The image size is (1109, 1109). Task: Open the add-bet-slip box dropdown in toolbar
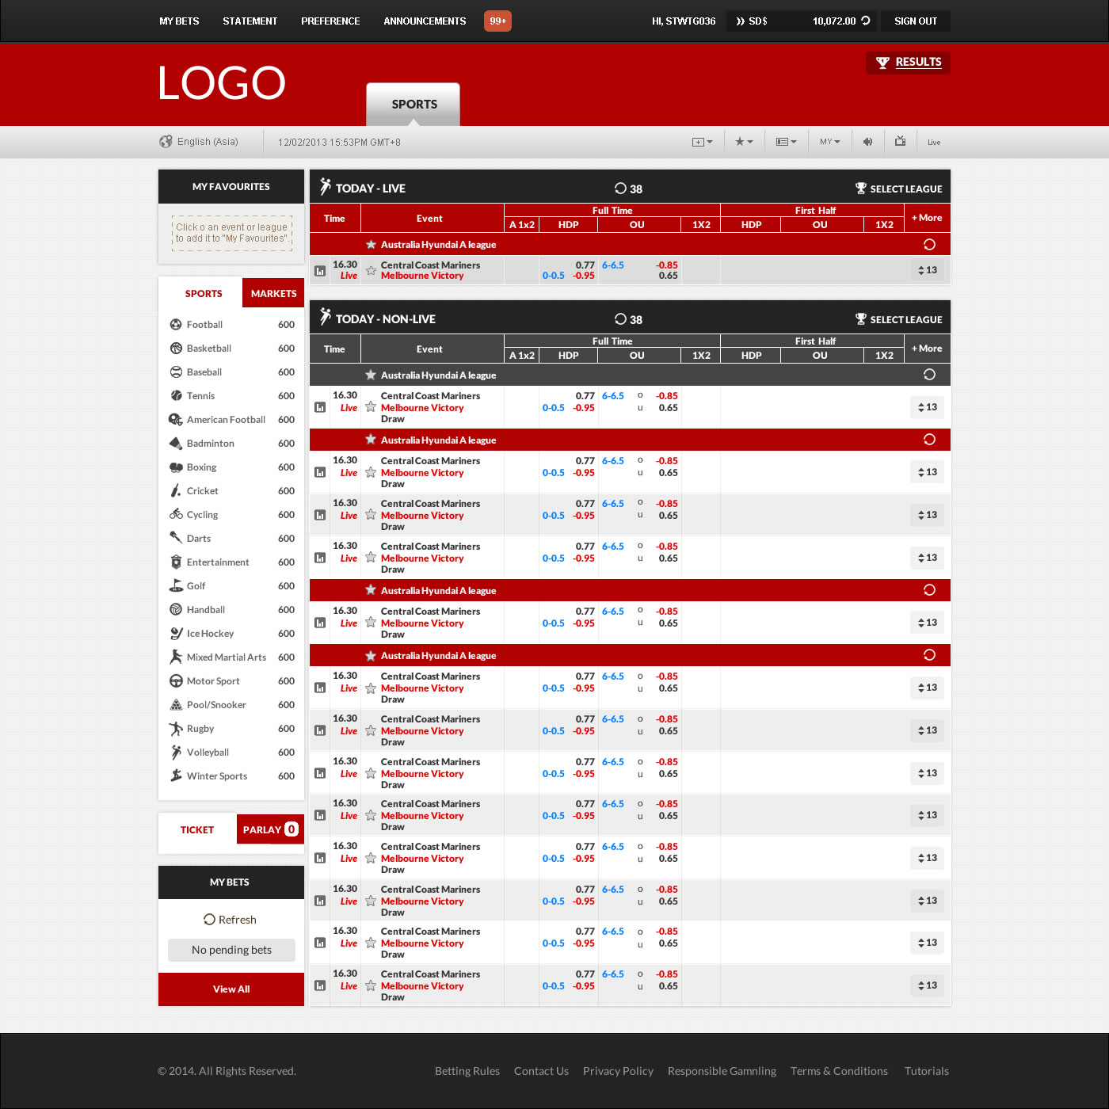703,142
